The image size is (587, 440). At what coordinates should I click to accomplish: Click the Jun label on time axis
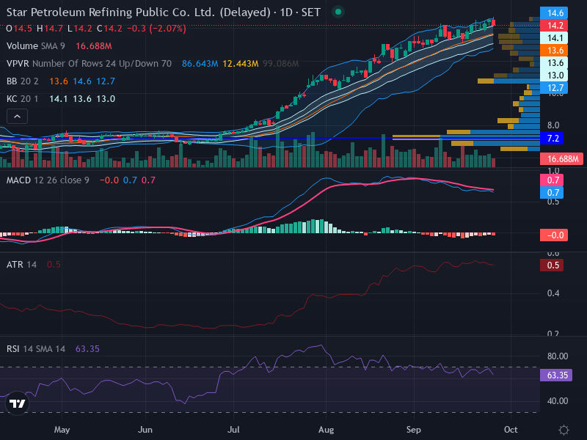145,430
